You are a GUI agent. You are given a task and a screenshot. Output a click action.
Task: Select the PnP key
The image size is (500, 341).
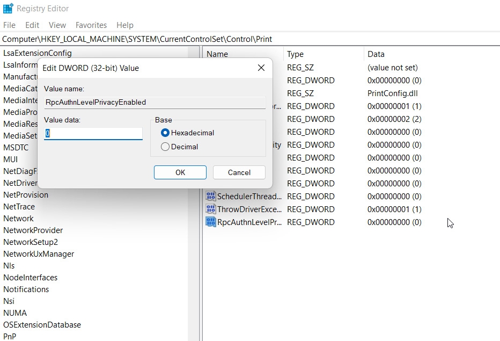(10, 337)
